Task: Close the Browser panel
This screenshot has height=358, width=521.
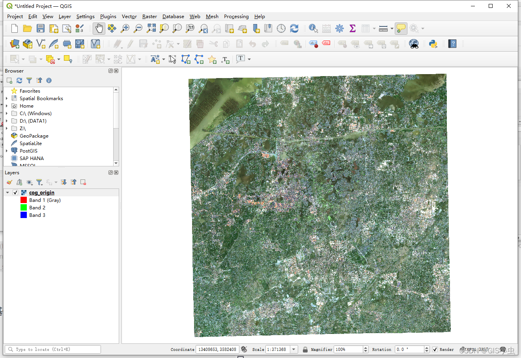Action: (116, 71)
